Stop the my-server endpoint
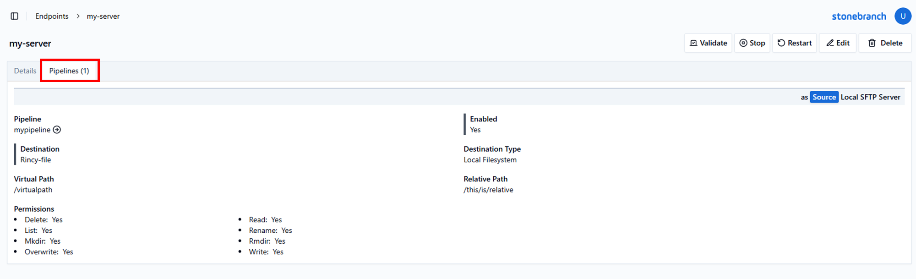916x279 pixels. click(752, 43)
